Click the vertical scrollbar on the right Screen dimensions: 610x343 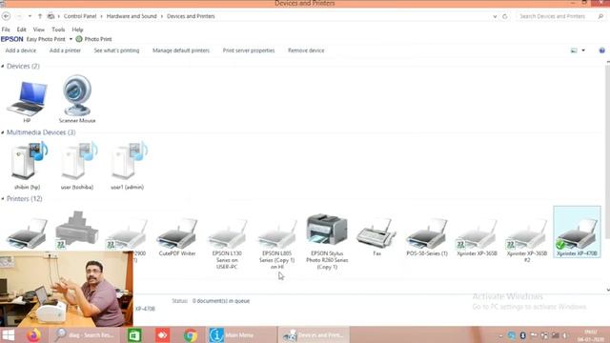[608, 175]
